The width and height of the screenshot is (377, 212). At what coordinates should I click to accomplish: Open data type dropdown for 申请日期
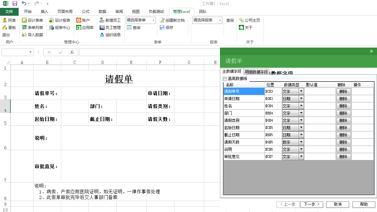(x=301, y=99)
